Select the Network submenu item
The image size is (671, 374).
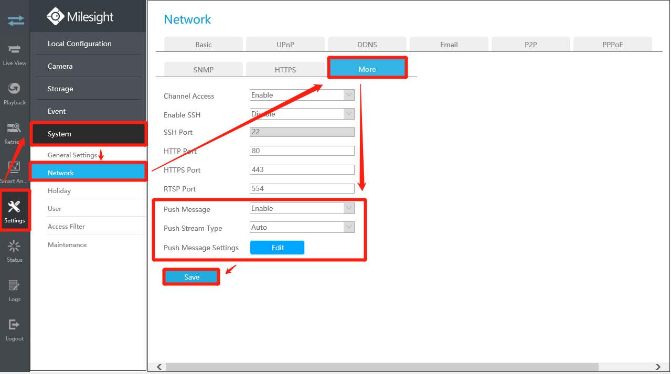tap(88, 173)
